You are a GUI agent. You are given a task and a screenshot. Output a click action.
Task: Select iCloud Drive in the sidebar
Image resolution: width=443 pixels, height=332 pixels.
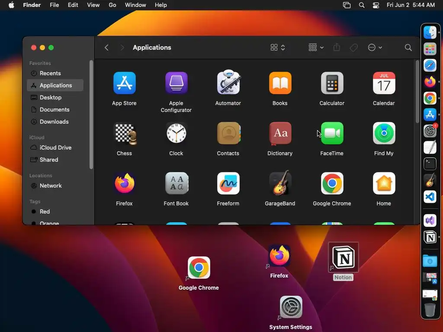pyautogui.click(x=55, y=148)
